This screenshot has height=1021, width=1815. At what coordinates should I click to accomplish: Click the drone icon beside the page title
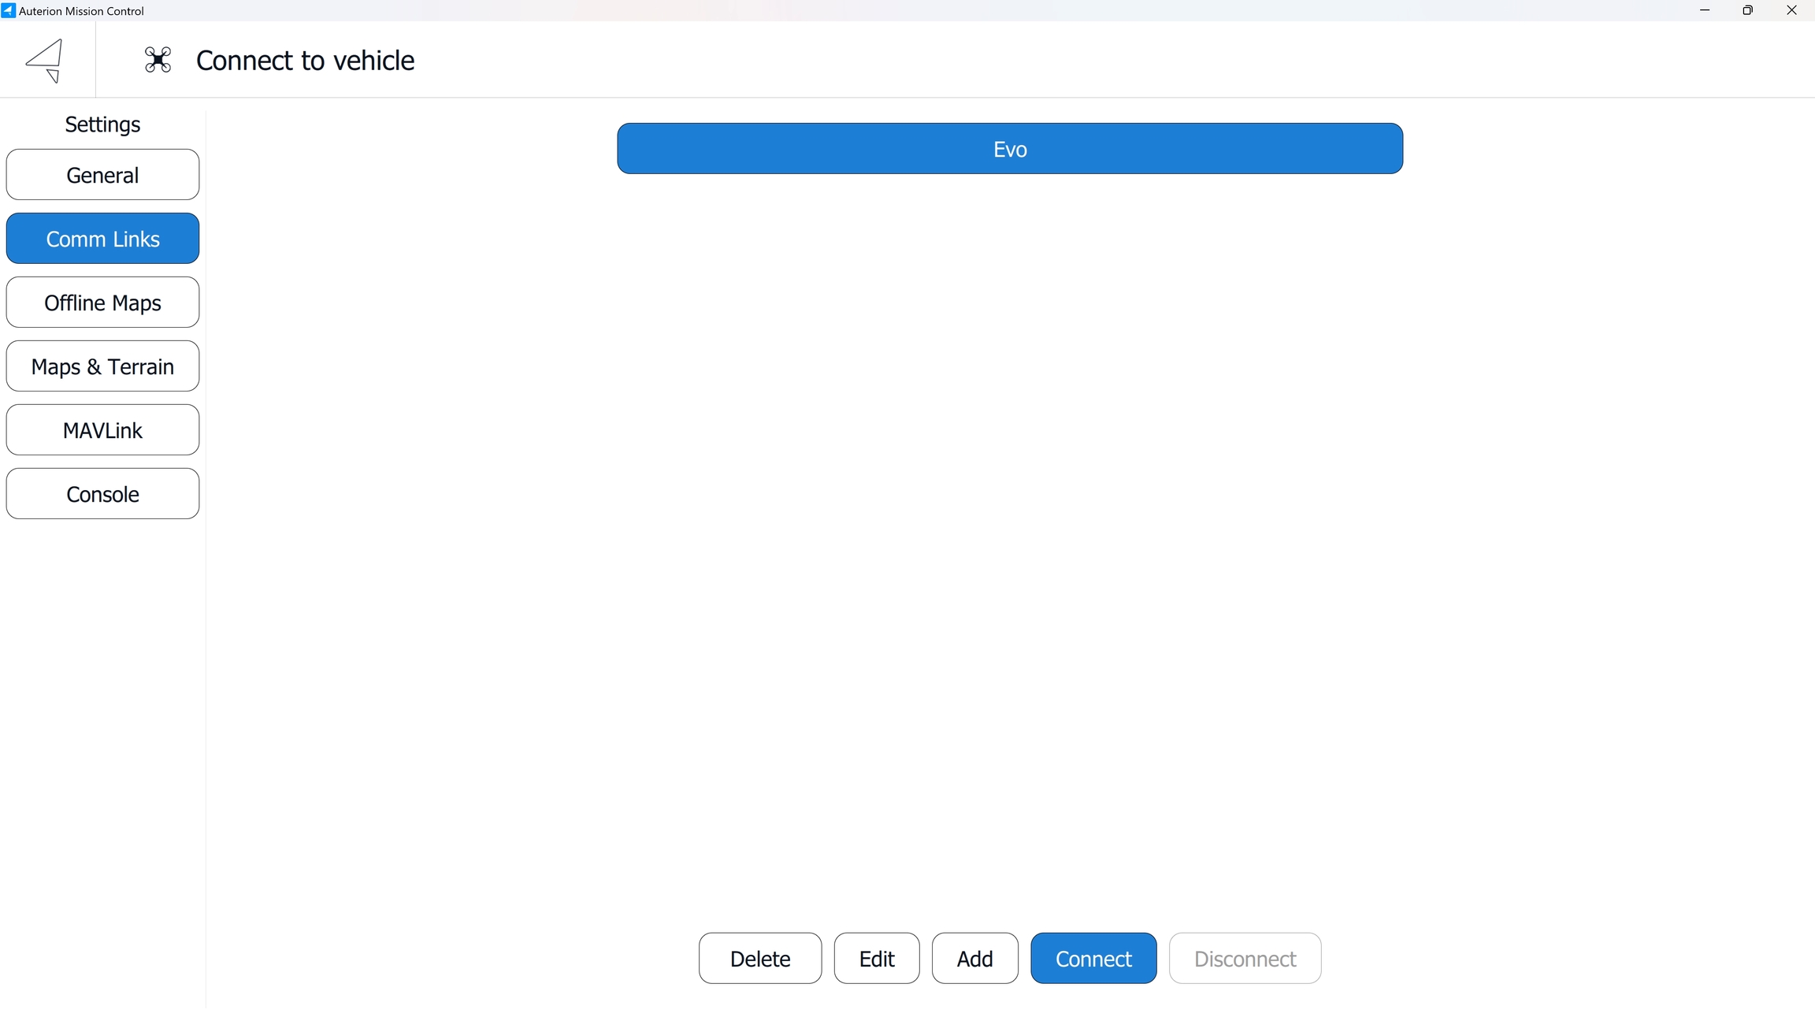tap(158, 60)
